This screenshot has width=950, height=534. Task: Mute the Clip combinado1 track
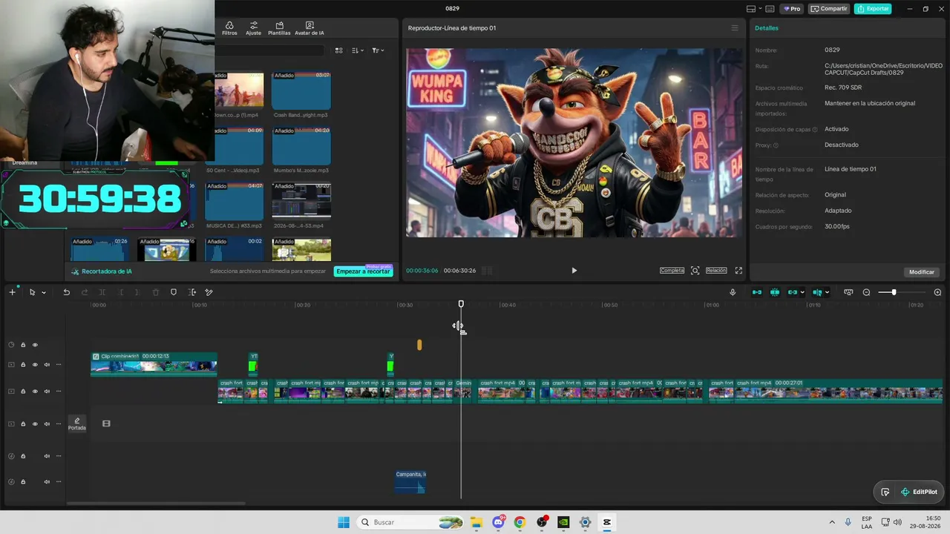(47, 365)
